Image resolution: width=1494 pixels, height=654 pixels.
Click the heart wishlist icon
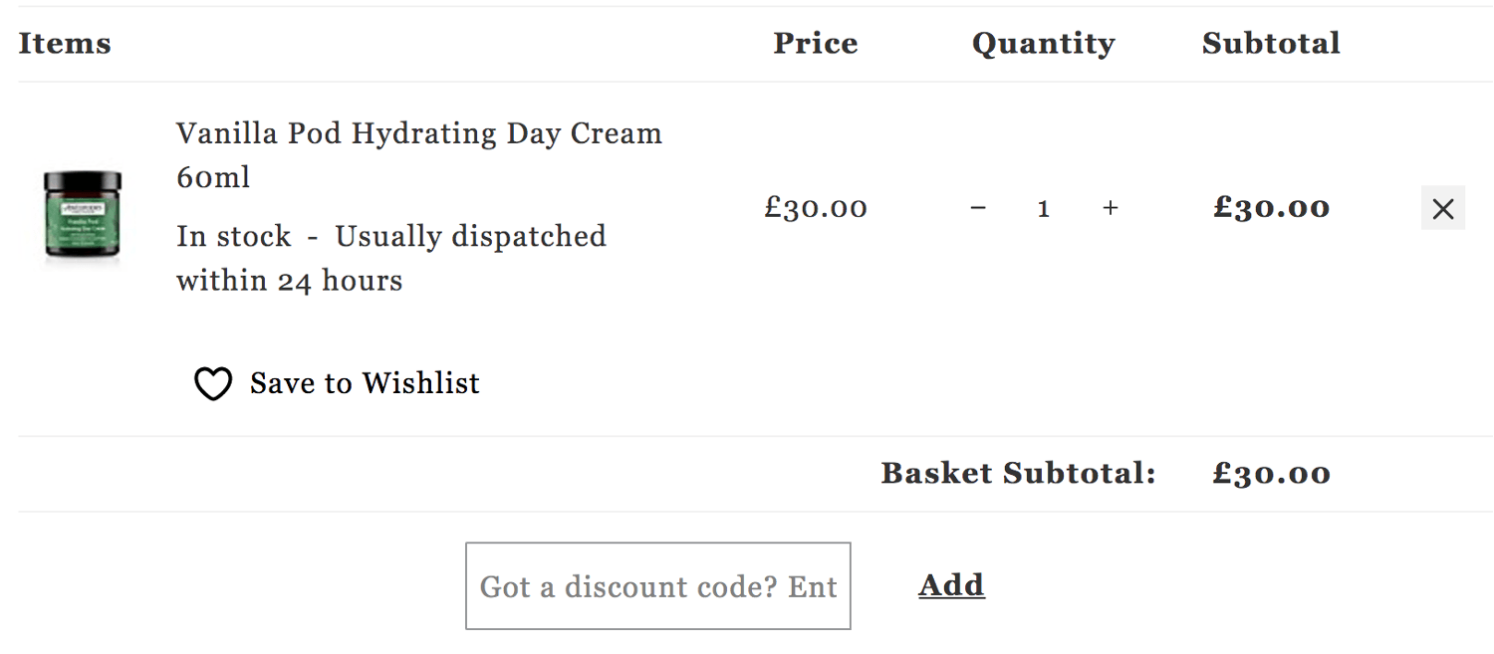[x=212, y=384]
